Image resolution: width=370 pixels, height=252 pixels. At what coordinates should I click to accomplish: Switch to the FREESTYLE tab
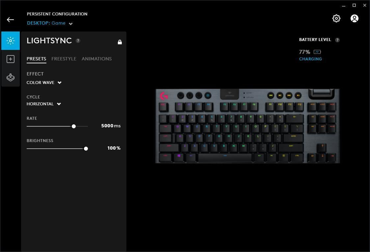click(64, 59)
